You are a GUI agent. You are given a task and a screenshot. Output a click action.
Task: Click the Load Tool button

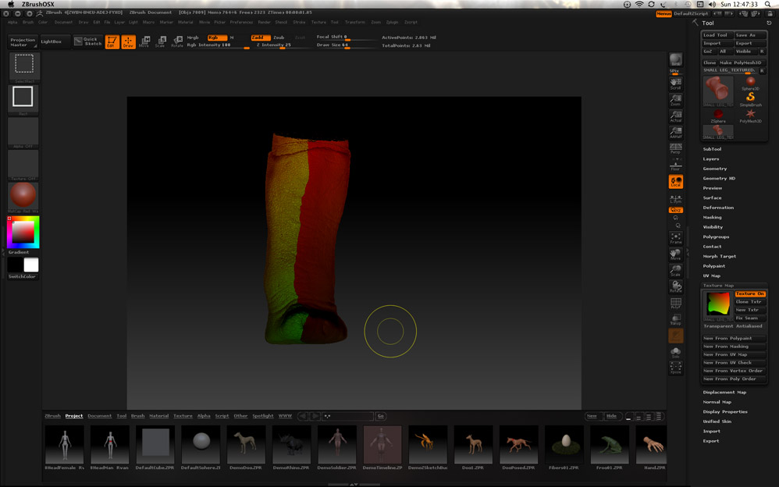coord(717,35)
